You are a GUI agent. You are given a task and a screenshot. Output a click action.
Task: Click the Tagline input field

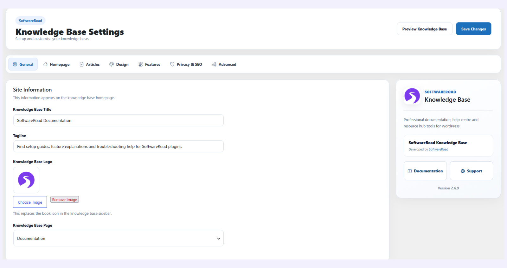coord(119,146)
